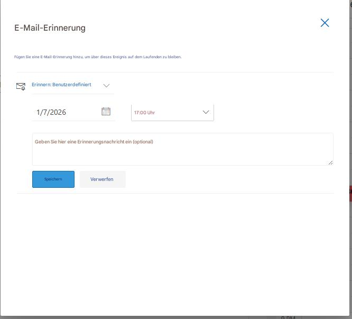The image size is (352, 319).
Task: Open the calendar date picker icon
Action: coord(106,112)
